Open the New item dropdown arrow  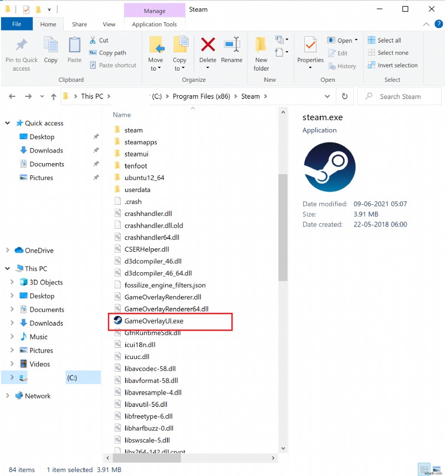(x=286, y=40)
